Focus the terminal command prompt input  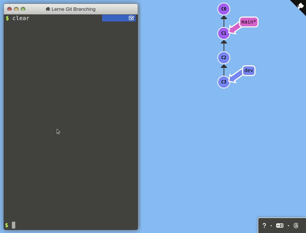[x=71, y=225]
